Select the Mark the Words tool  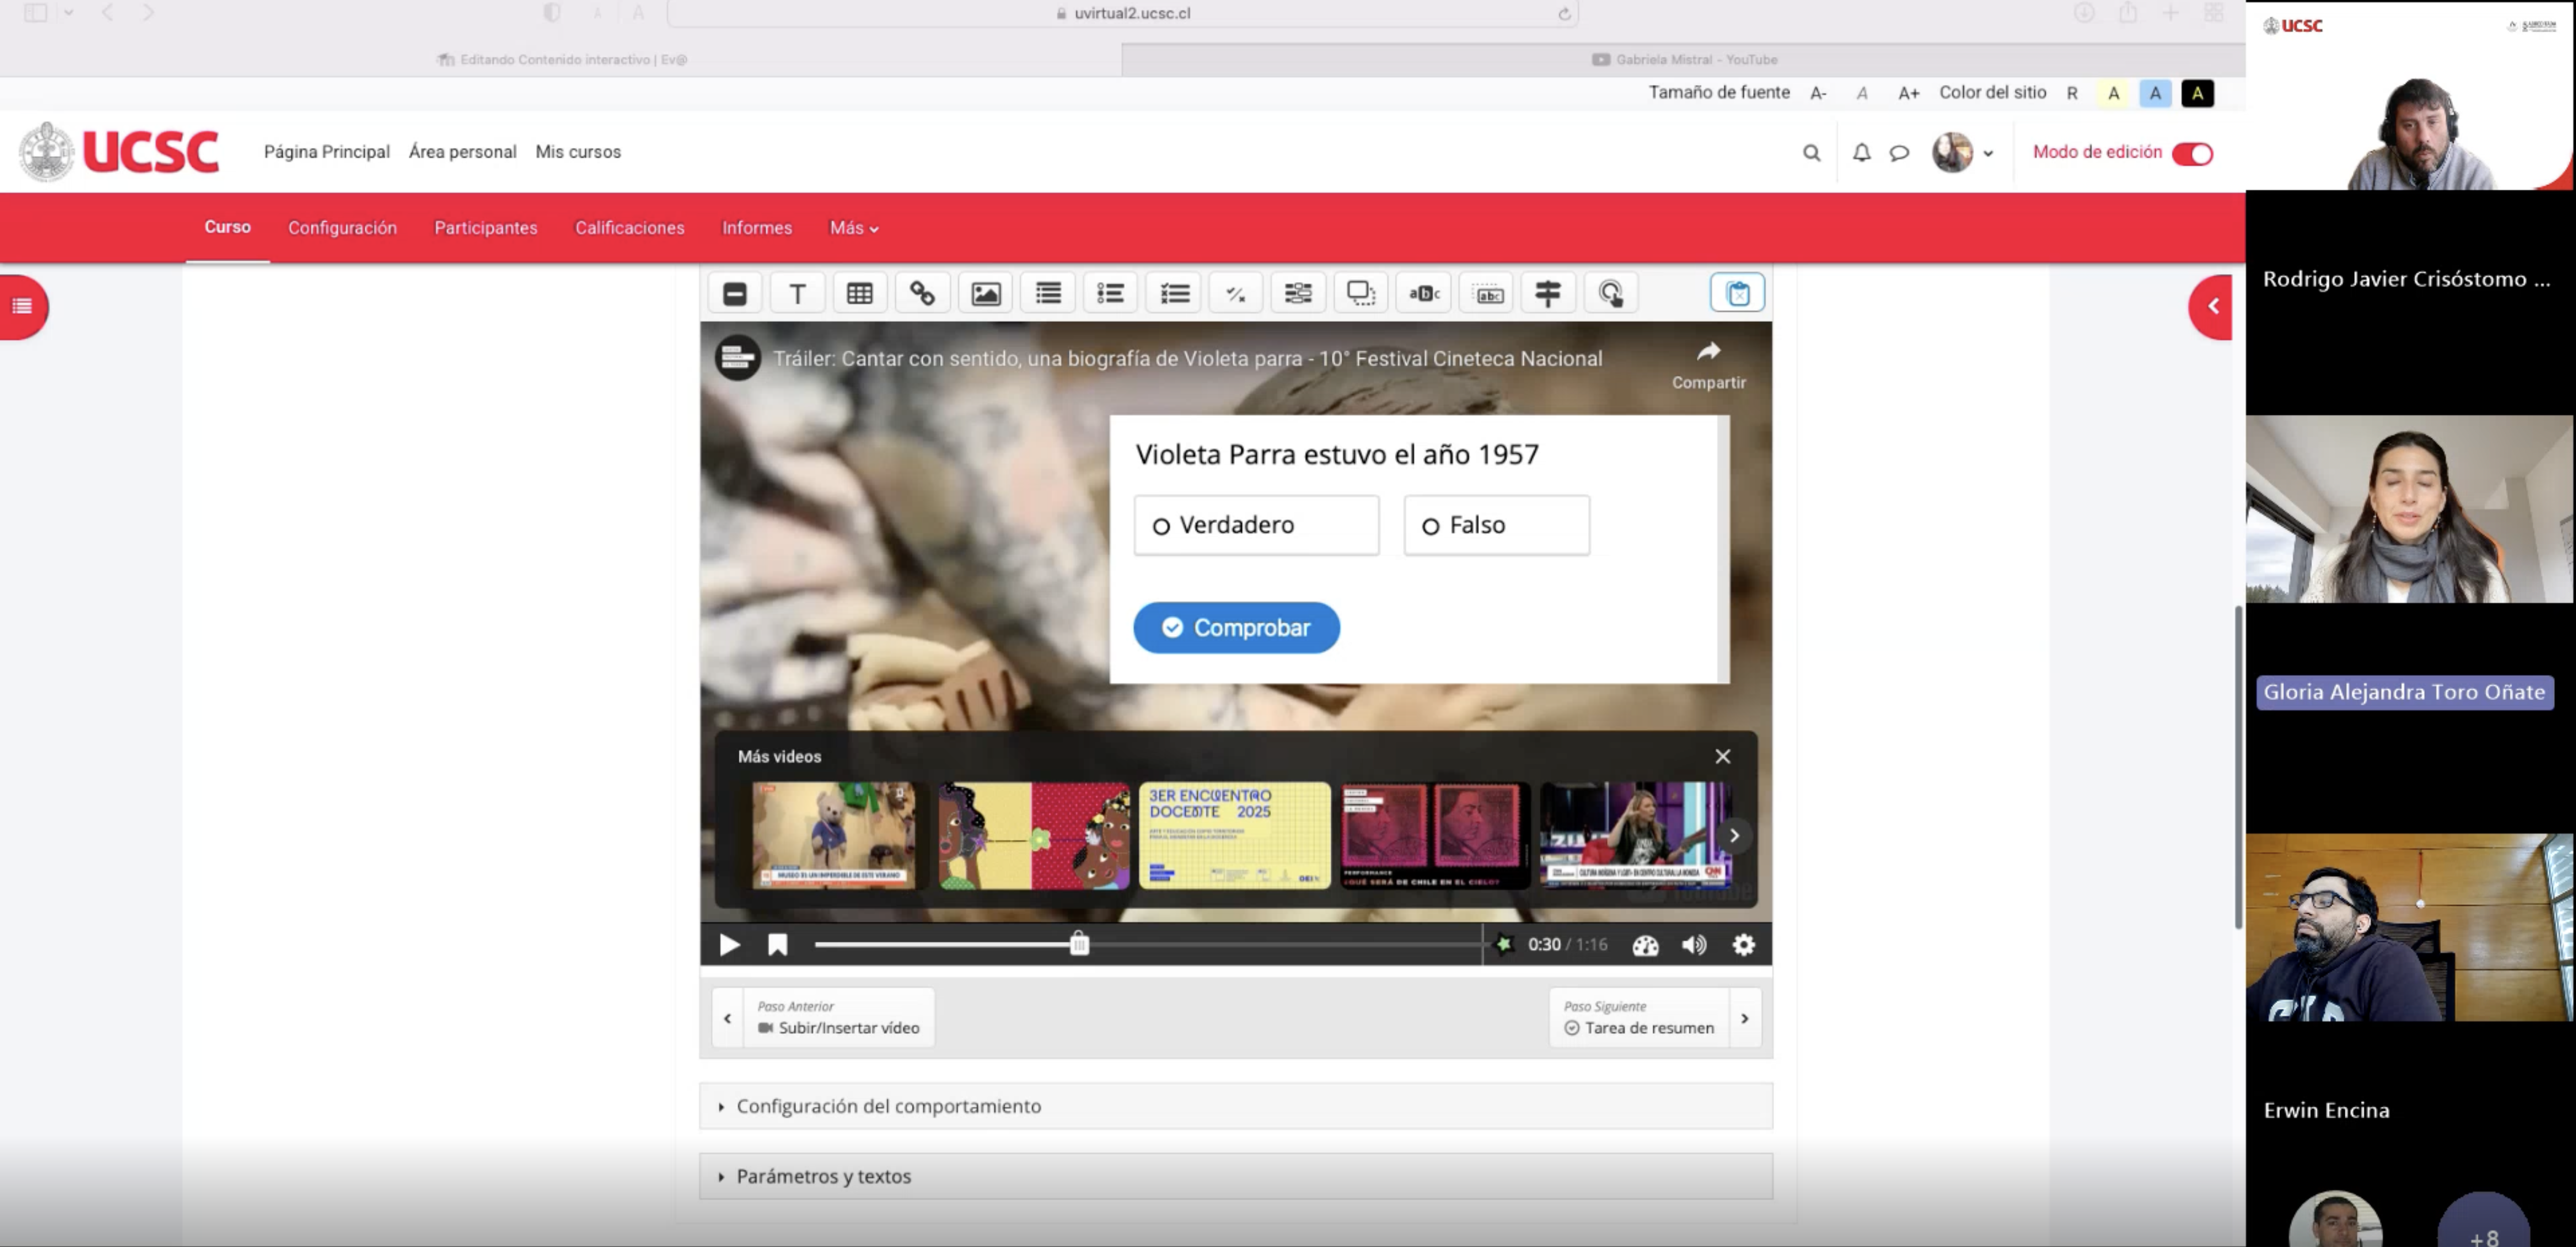tap(1424, 294)
